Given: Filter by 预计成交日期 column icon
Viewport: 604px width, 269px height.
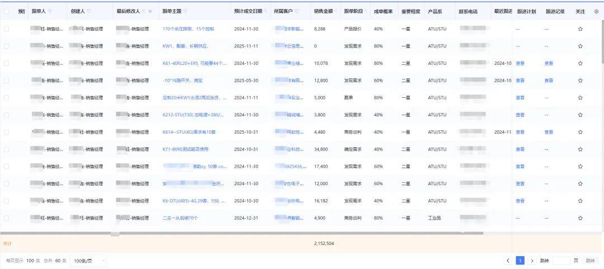Looking at the screenshot, I should pos(264,11).
